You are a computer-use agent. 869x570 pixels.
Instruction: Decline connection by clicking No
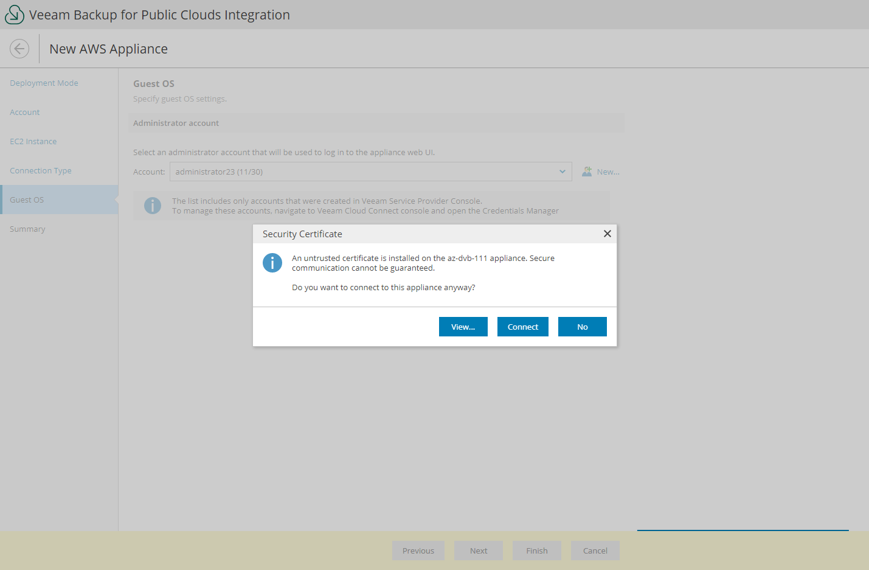tap(582, 327)
